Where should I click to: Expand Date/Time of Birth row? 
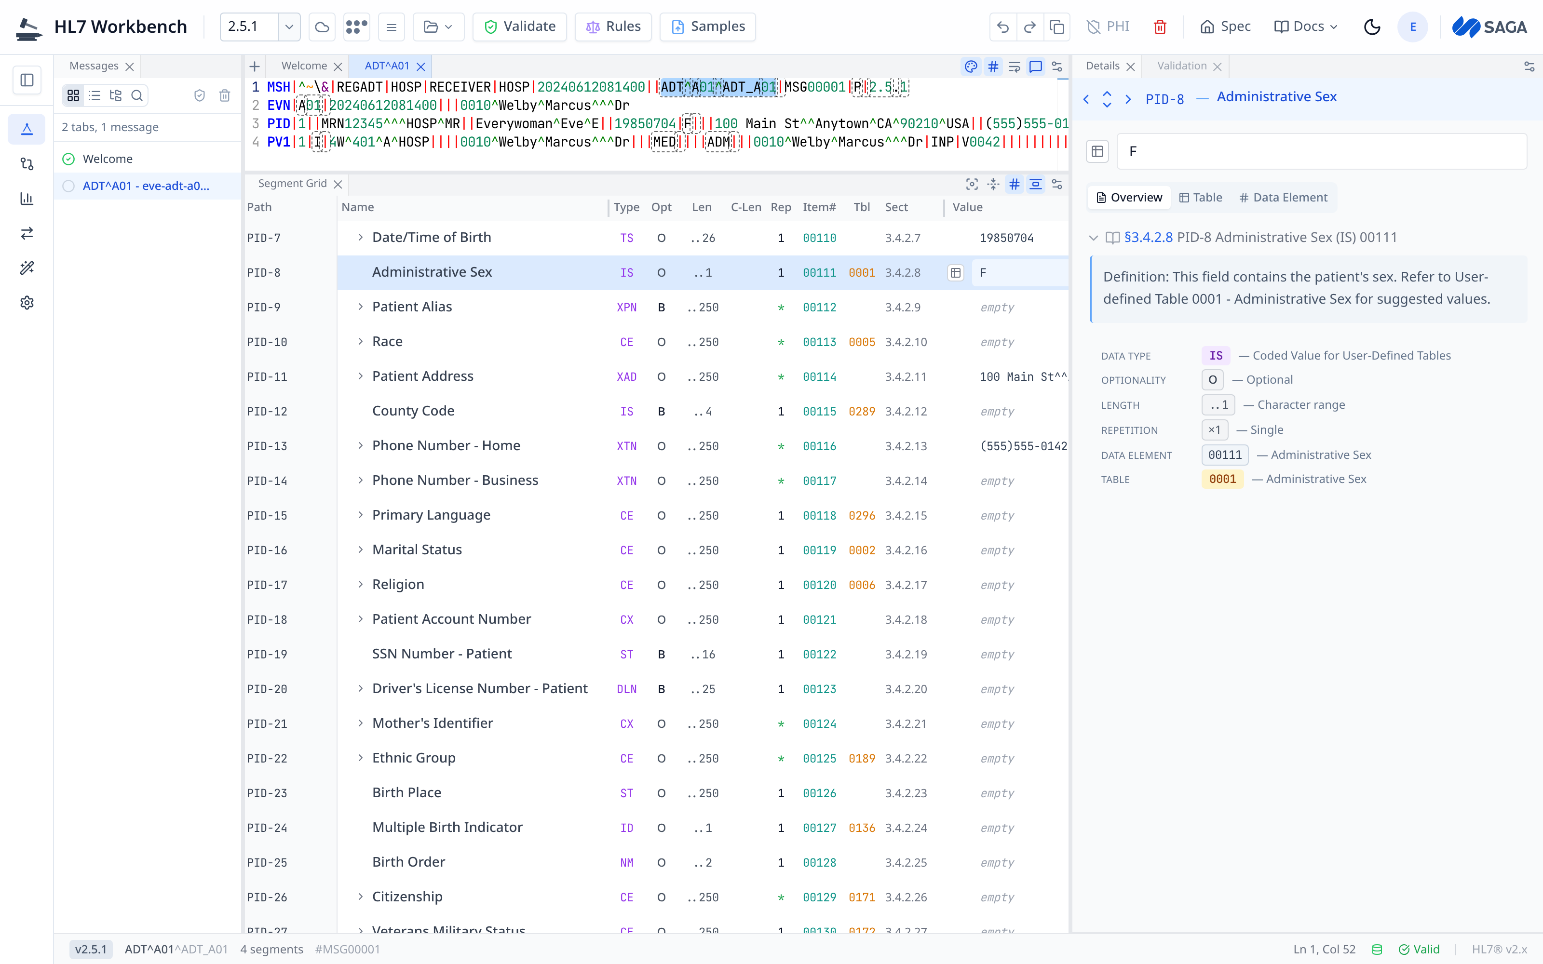click(x=360, y=238)
